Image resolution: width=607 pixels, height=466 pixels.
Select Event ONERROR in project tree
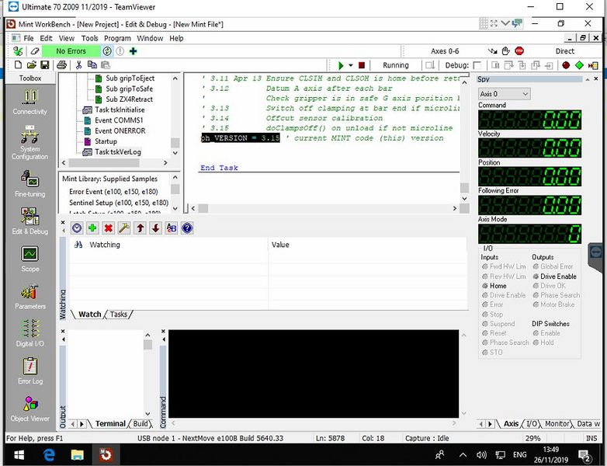[120, 131]
